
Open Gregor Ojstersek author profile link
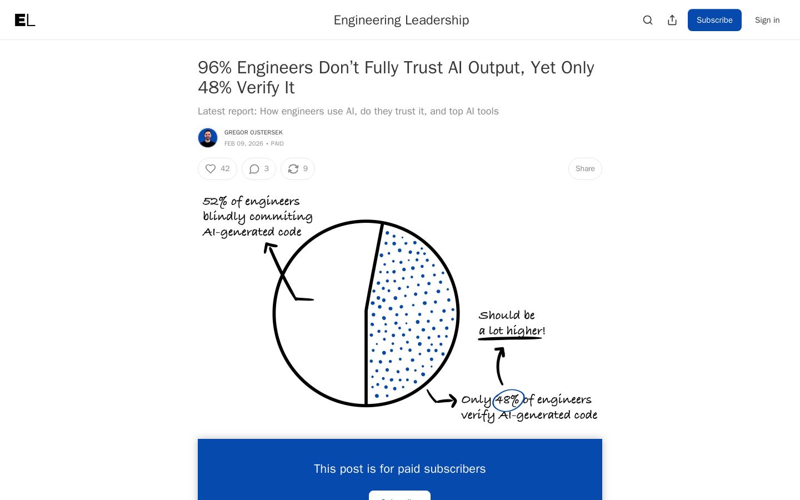point(253,132)
